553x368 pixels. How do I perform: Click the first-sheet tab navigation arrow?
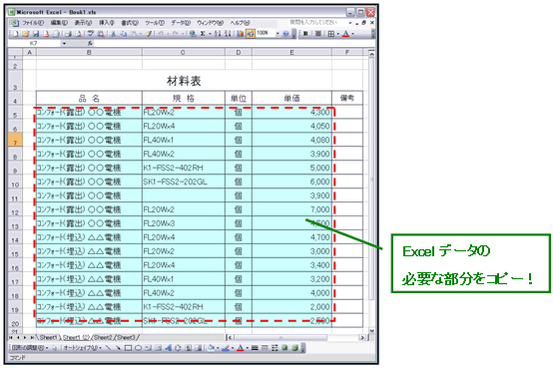[x=11, y=338]
